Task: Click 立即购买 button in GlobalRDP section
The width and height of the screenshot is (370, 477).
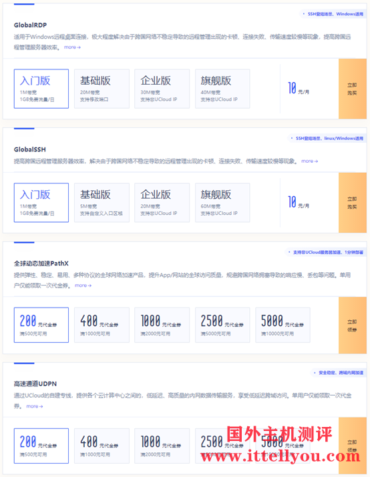Action: (x=353, y=89)
